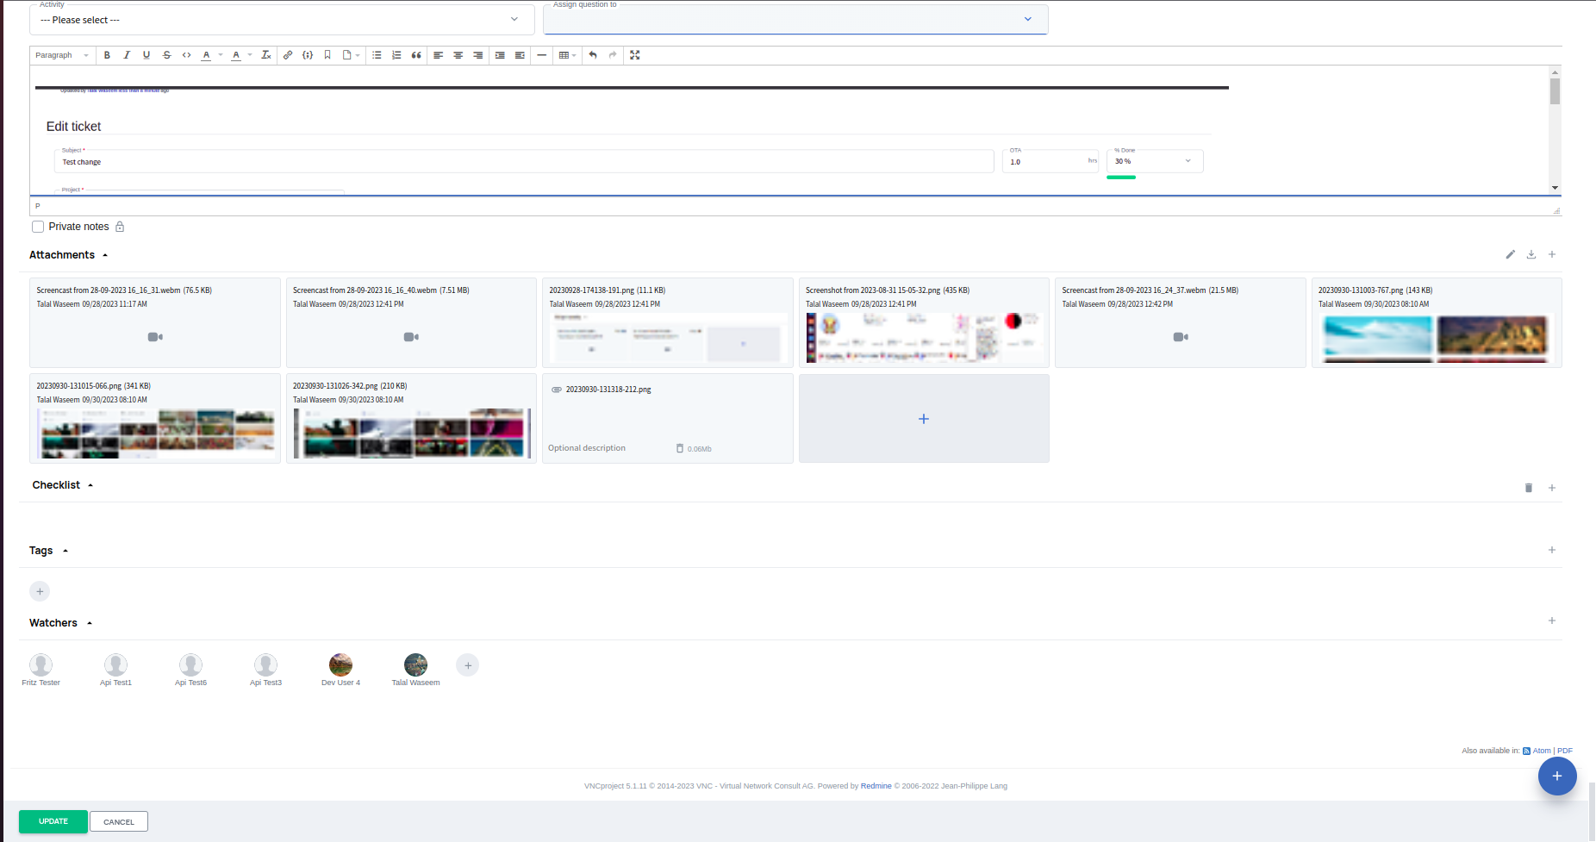Click the blockquote icon in toolbar
Image resolution: width=1596 pixels, height=842 pixels.
tap(416, 55)
